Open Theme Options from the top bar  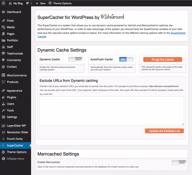(x=62, y=3)
